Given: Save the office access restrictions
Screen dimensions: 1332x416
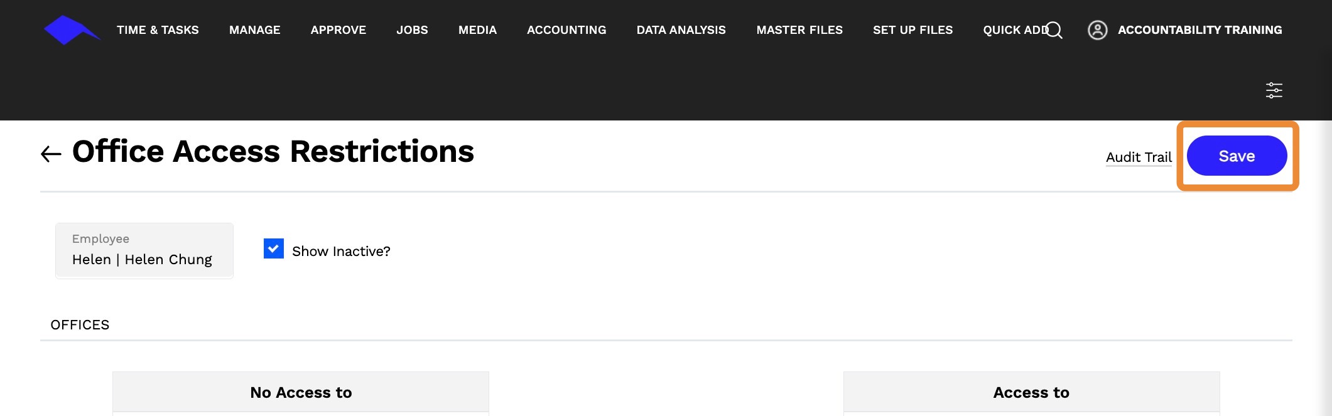Looking at the screenshot, I should point(1237,156).
